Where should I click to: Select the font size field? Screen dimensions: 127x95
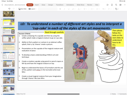(x=55, y=9)
